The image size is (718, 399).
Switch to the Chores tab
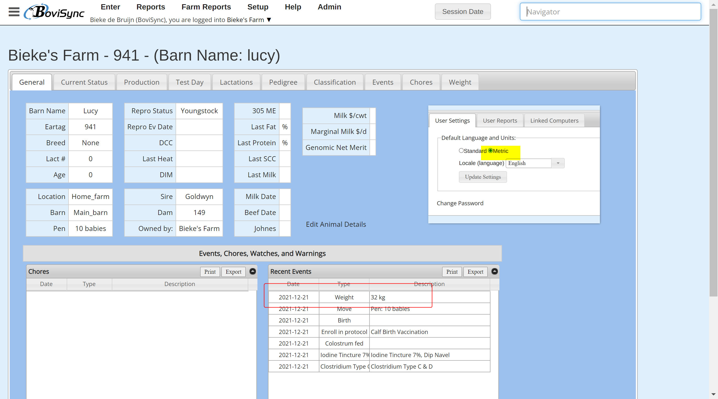421,82
